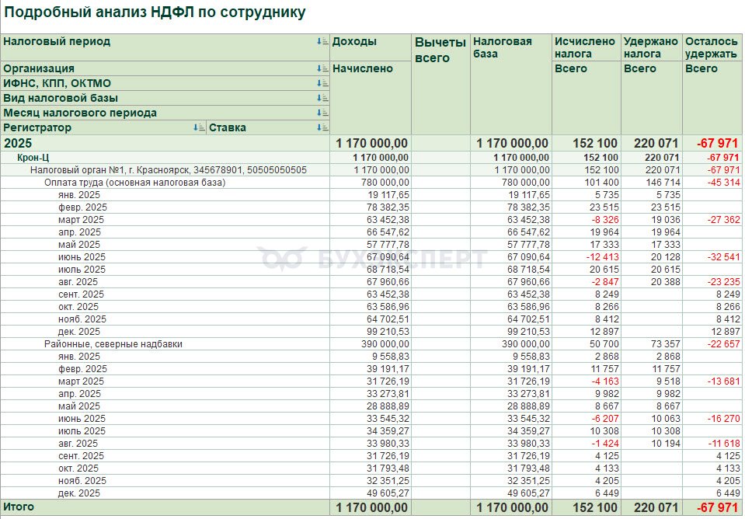Viewport: 745px width, 519px height.
Task: Click the red calculated value -8 326
Action: pyautogui.click(x=605, y=220)
